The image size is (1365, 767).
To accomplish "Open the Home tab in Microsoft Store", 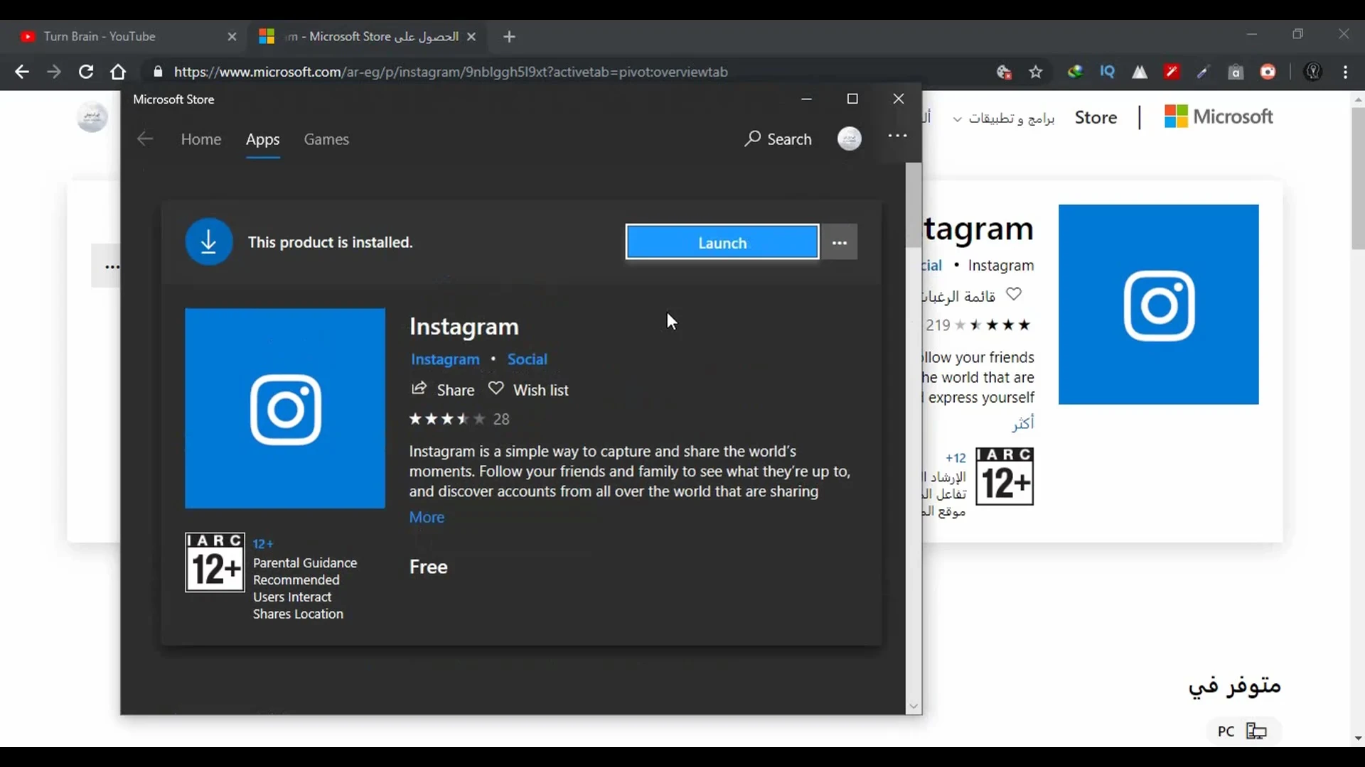I will [201, 139].
